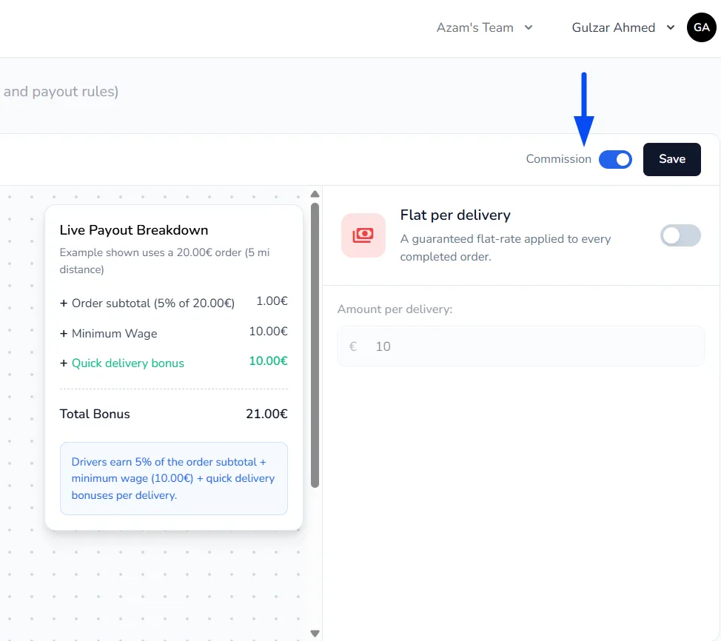The height and width of the screenshot is (641, 721).
Task: Click the Live Payout Breakdown heading
Action: pyautogui.click(x=134, y=230)
